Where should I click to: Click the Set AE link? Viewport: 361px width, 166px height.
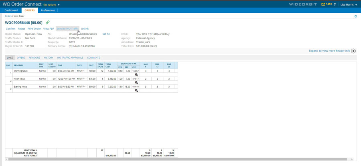pyautogui.click(x=106, y=34)
